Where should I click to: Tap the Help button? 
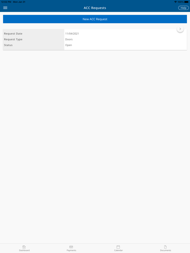click(183, 8)
